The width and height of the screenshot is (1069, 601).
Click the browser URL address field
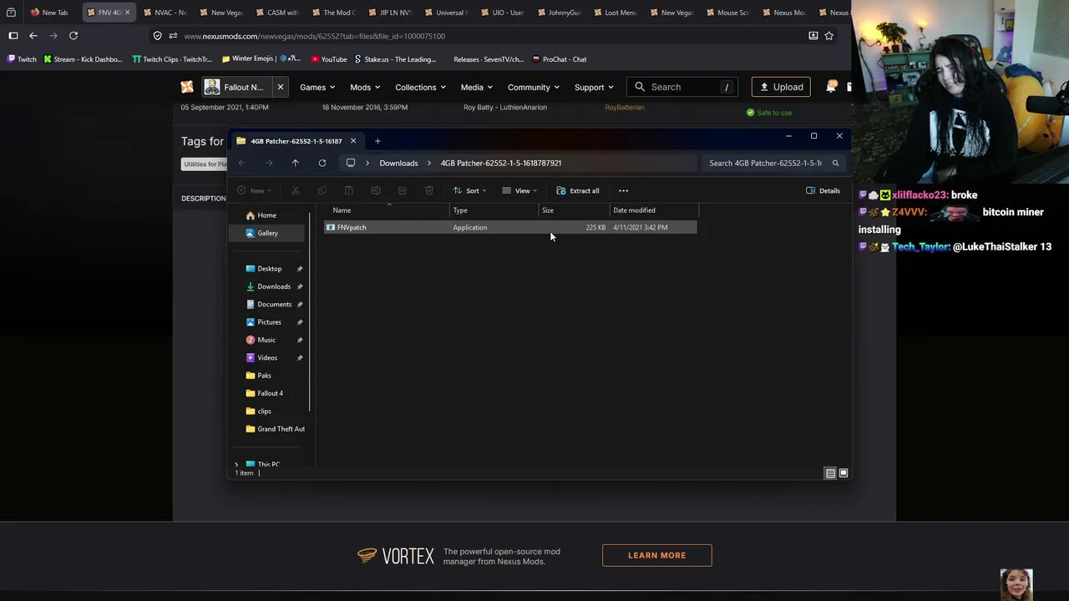(484, 36)
